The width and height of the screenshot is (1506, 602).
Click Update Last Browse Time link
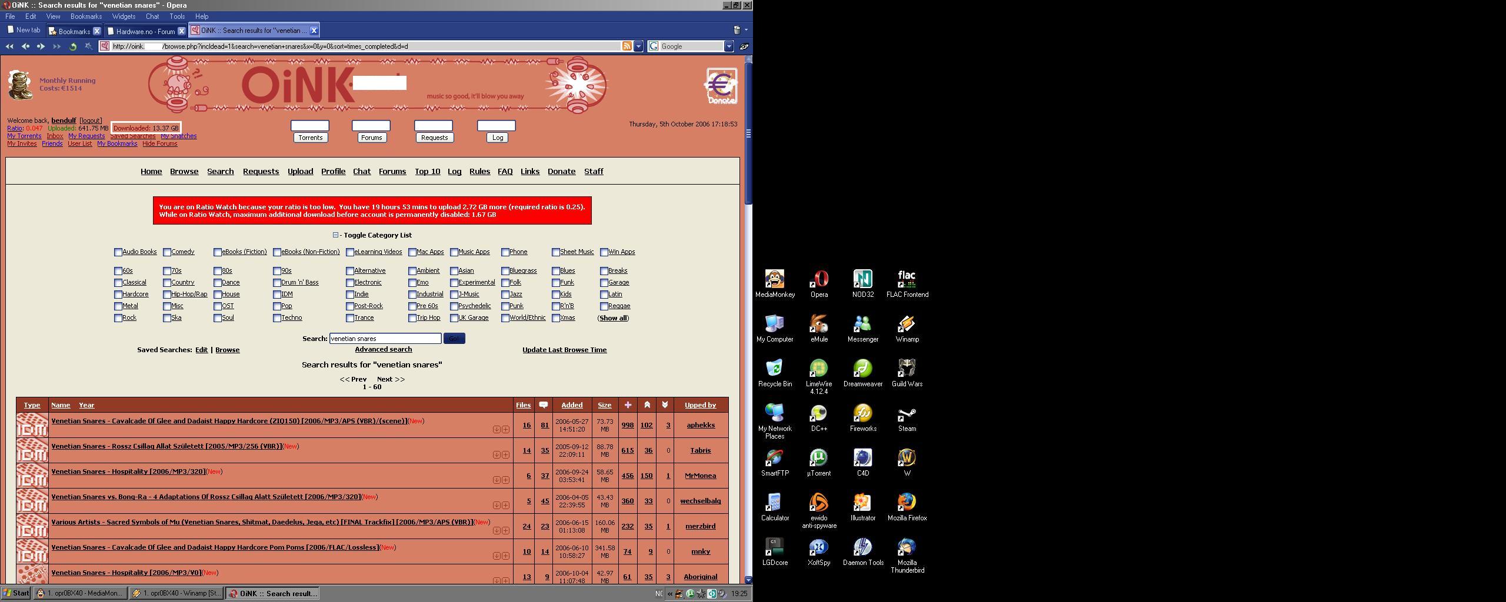click(x=564, y=350)
